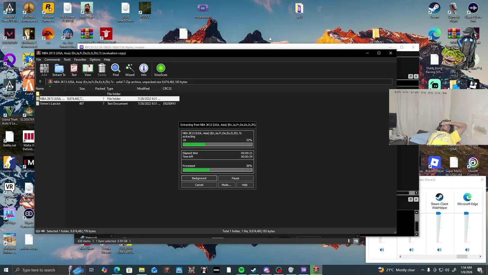488x275 pixels.
Task: Open the Commands menu
Action: pyautogui.click(x=52, y=60)
